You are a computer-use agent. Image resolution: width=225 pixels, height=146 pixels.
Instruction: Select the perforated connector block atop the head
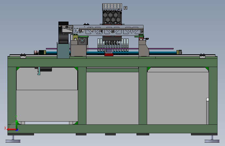[x=112, y=6]
